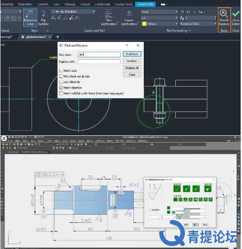Viewport: 242px width, 249px height.
Task: Click the Find Next button
Action: tap(132, 54)
